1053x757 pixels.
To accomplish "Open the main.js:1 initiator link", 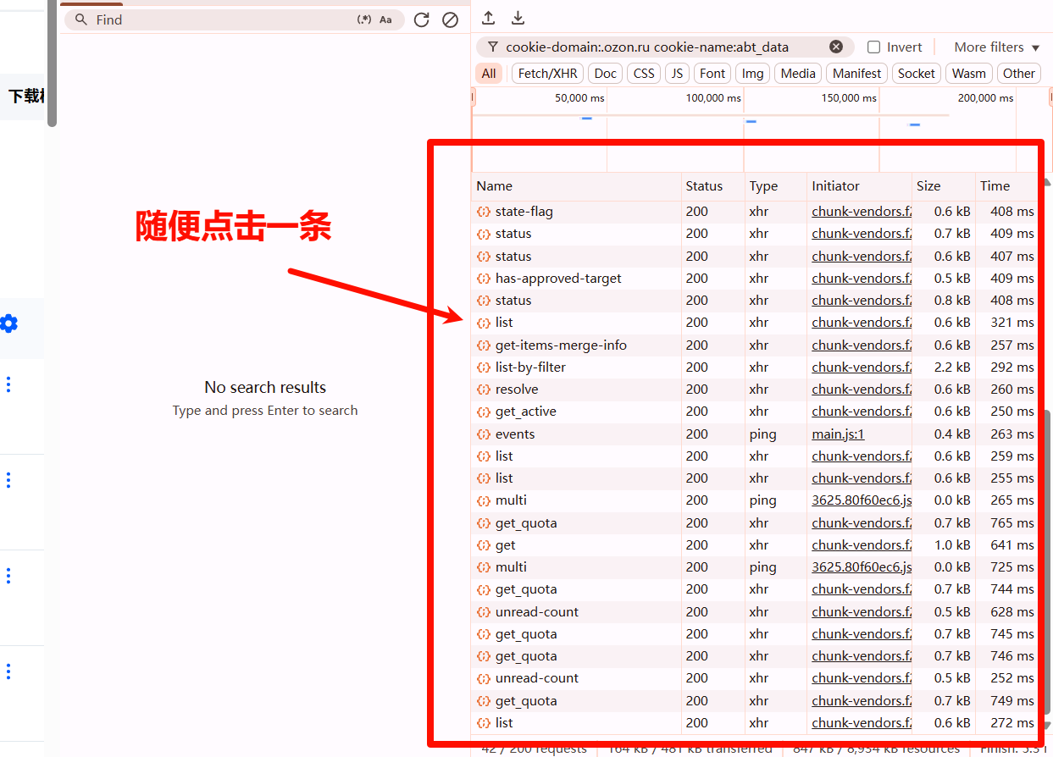I will tap(837, 434).
